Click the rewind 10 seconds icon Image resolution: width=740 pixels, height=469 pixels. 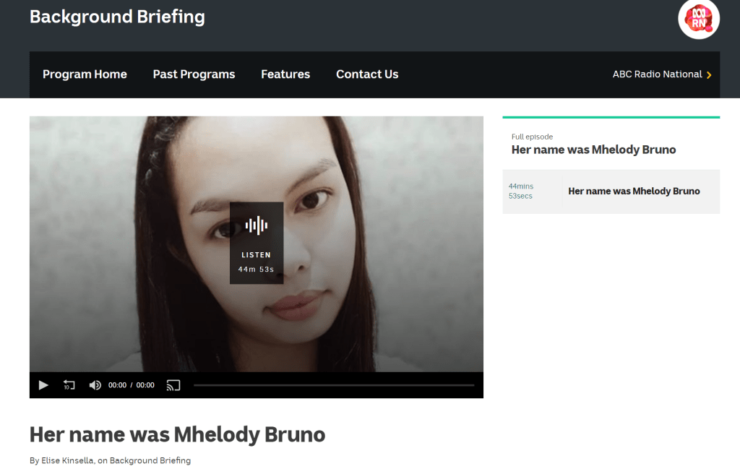coord(69,385)
